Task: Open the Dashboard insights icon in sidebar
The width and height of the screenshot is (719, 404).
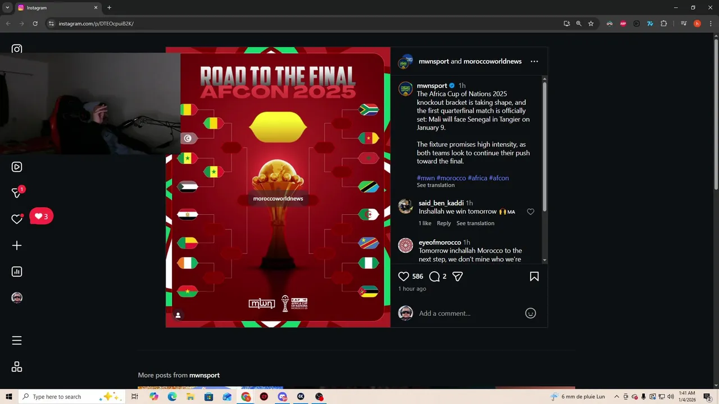Action: click(x=17, y=272)
